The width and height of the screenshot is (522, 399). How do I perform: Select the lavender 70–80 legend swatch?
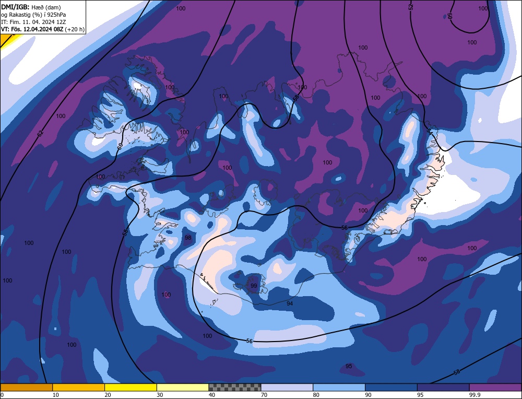(287, 387)
